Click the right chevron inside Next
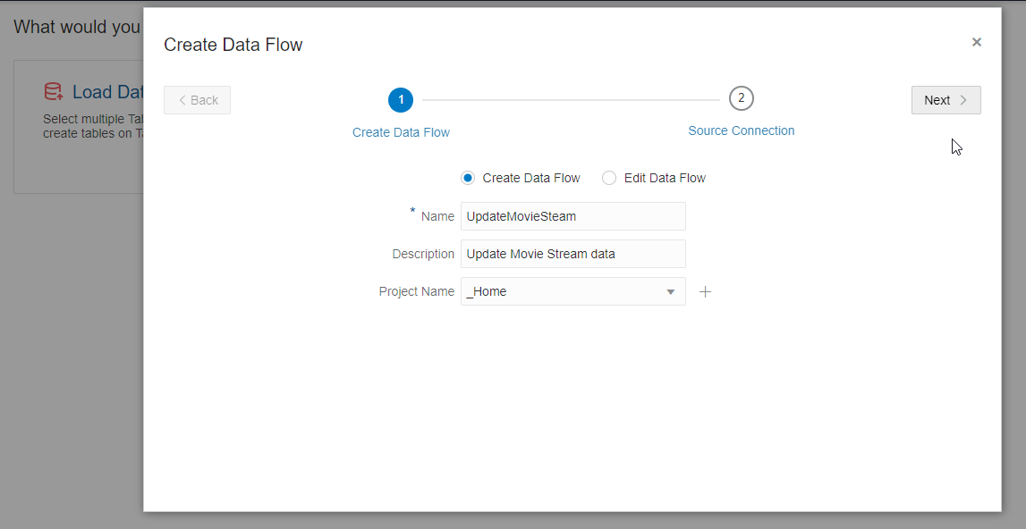This screenshot has height=529, width=1026. [963, 100]
